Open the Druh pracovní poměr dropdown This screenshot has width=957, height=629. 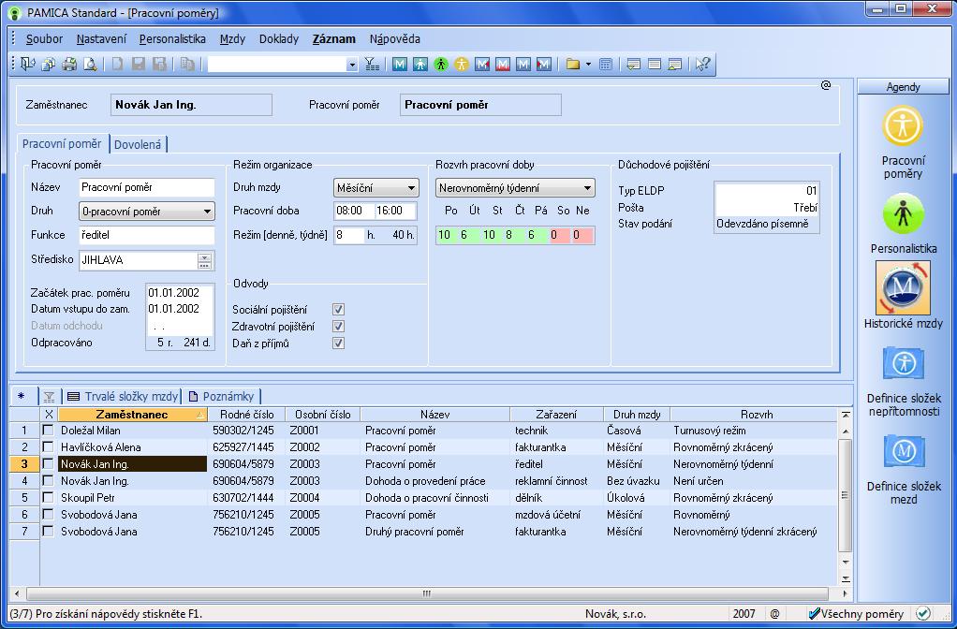tap(207, 212)
